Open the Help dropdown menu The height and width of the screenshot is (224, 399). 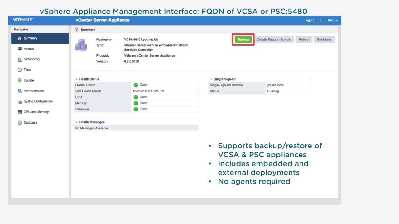[332, 20]
